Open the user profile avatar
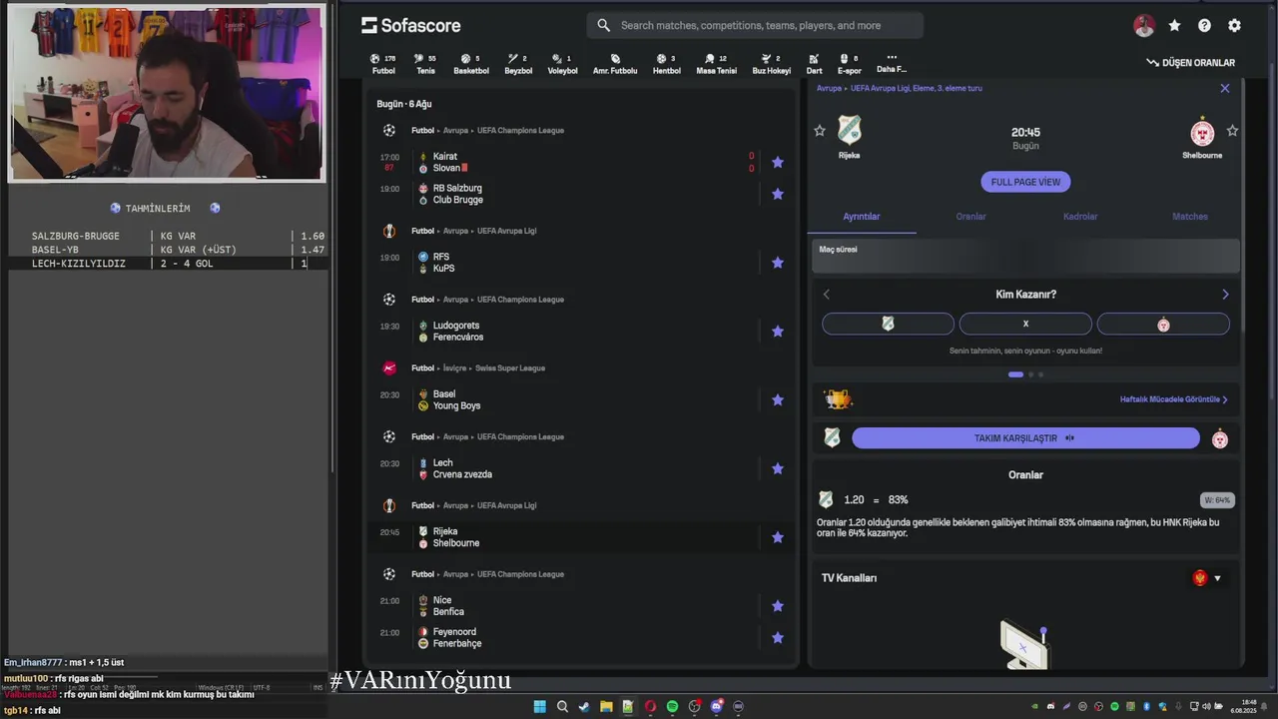Screen dimensions: 1278x719 pyautogui.click(x=1144, y=26)
